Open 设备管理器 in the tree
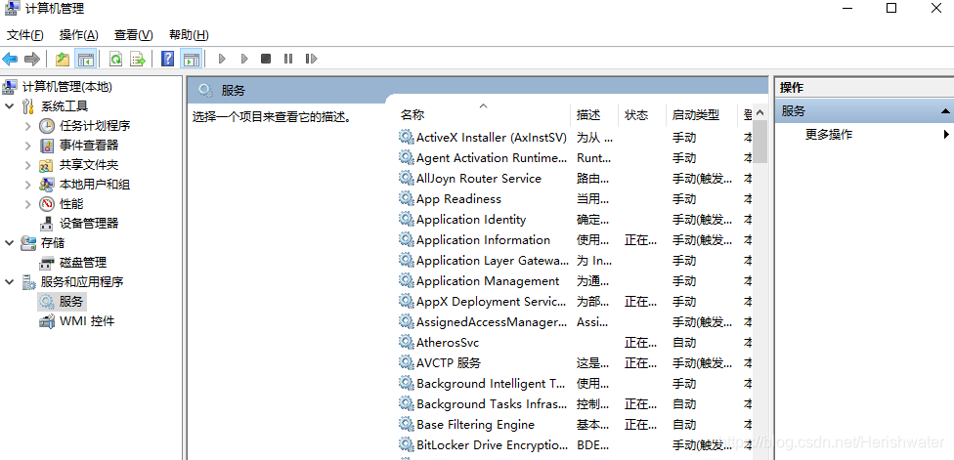Screen dimensions: 954x460 tap(89, 224)
